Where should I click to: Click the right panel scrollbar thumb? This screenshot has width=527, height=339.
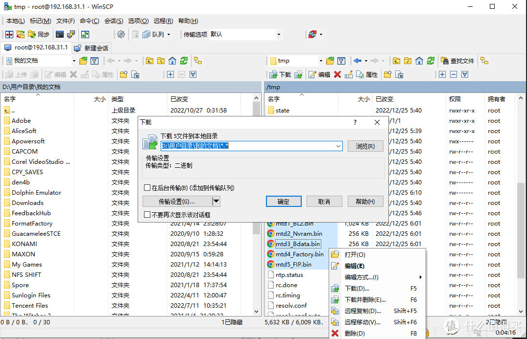click(520, 230)
